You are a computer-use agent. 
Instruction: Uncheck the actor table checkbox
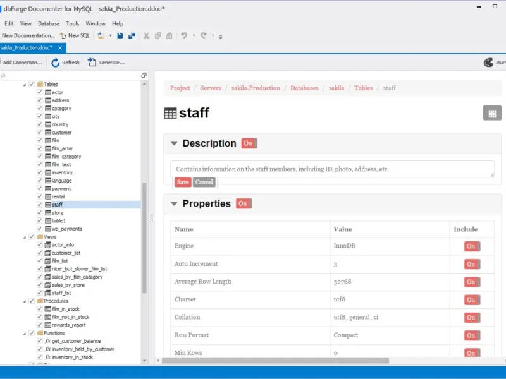click(x=40, y=92)
